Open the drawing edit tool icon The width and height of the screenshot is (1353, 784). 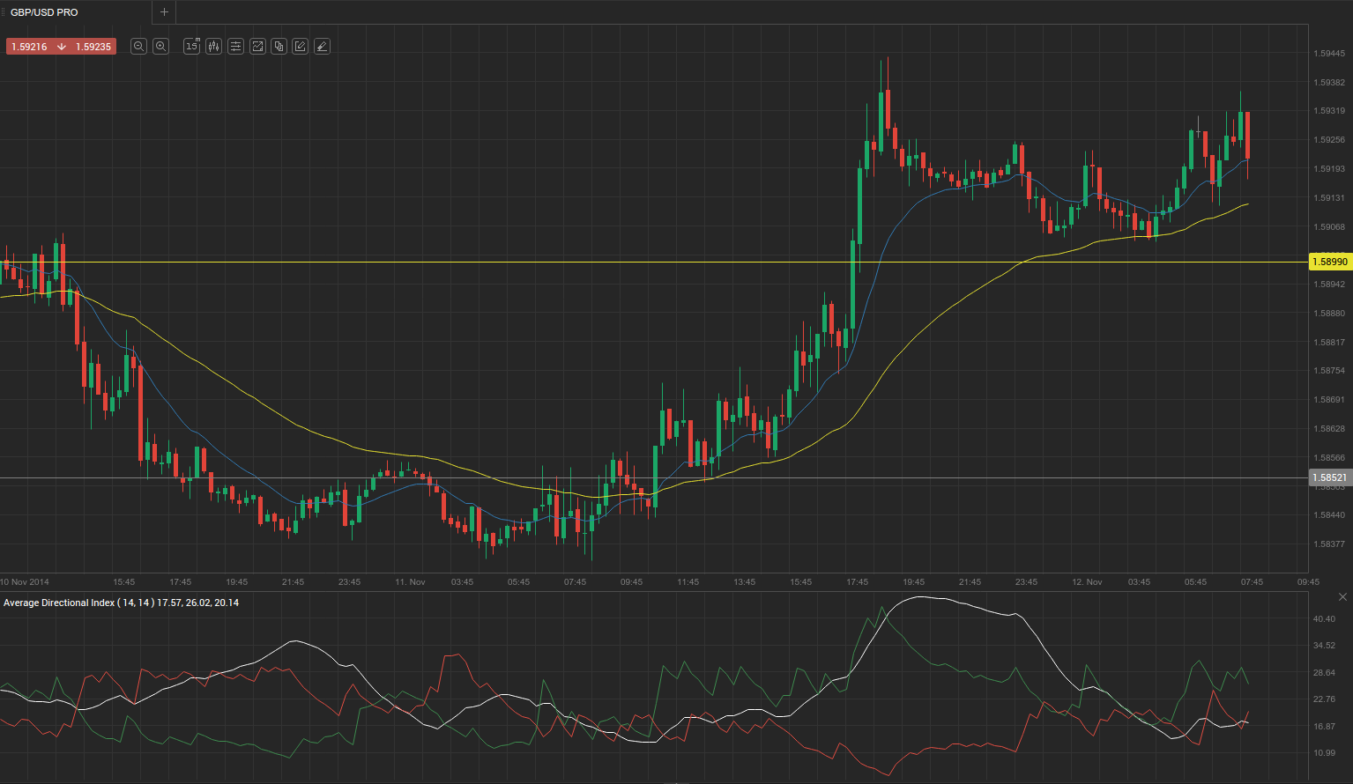pyautogui.click(x=301, y=47)
